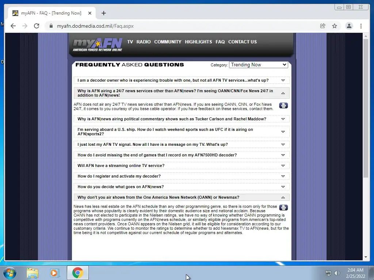Image resolution: width=374 pixels, height=280 pixels.
Task: Open Chrome's three-dot menu
Action: pos(361,26)
